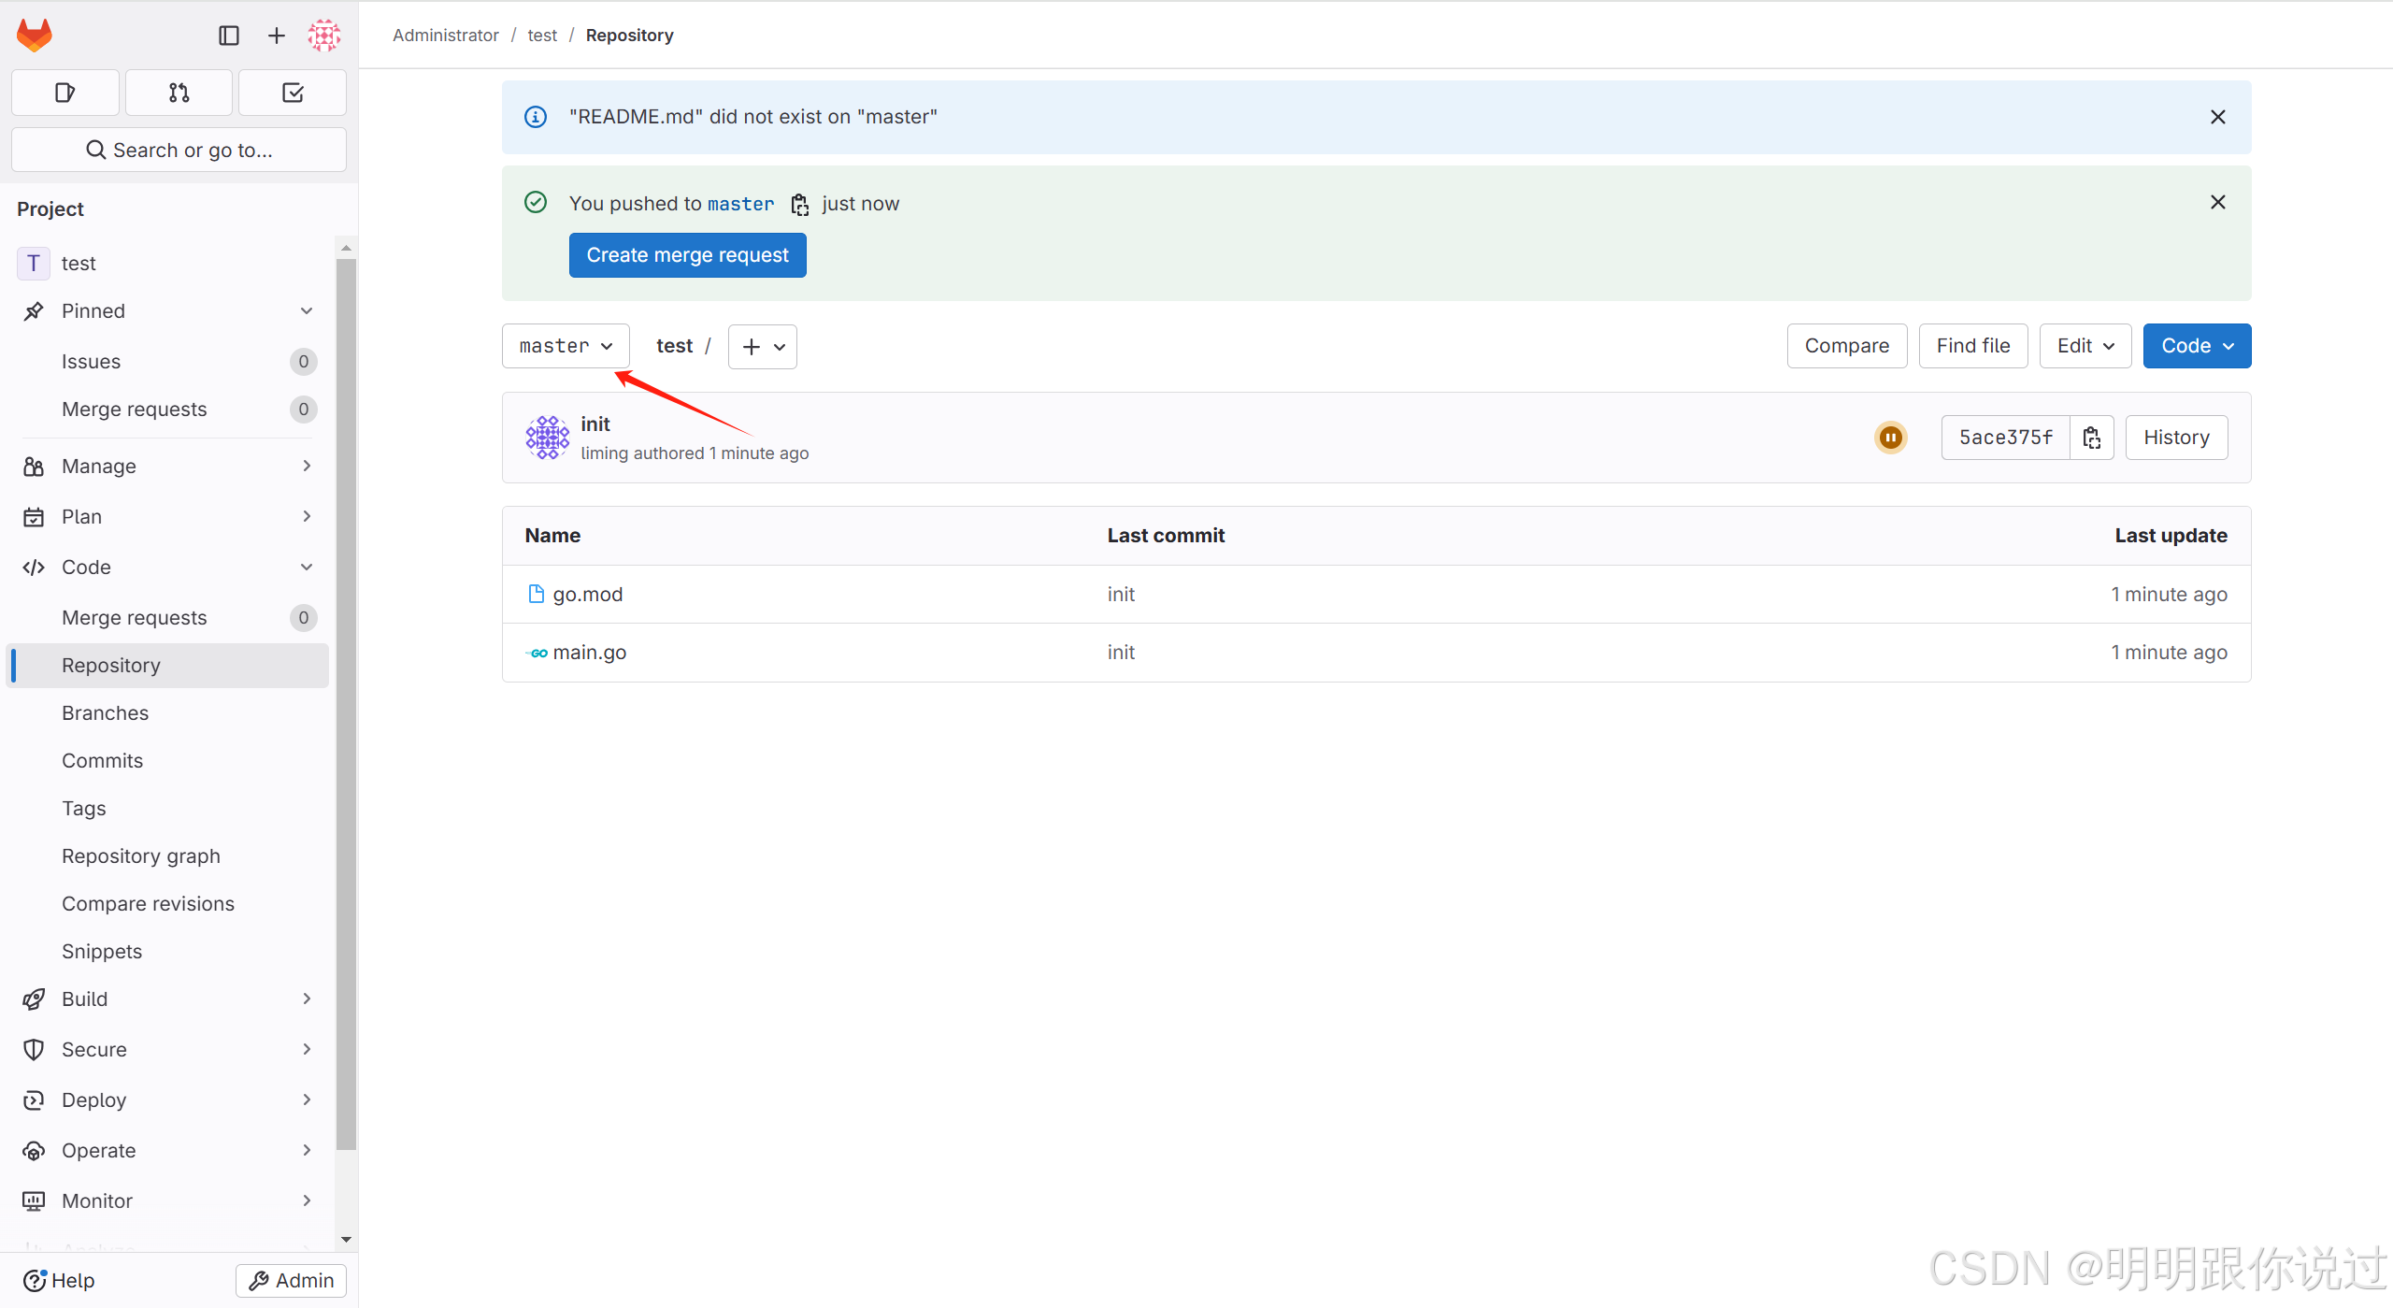This screenshot has height=1308, width=2393.
Task: Open the Code clone dropdown
Action: [2197, 346]
